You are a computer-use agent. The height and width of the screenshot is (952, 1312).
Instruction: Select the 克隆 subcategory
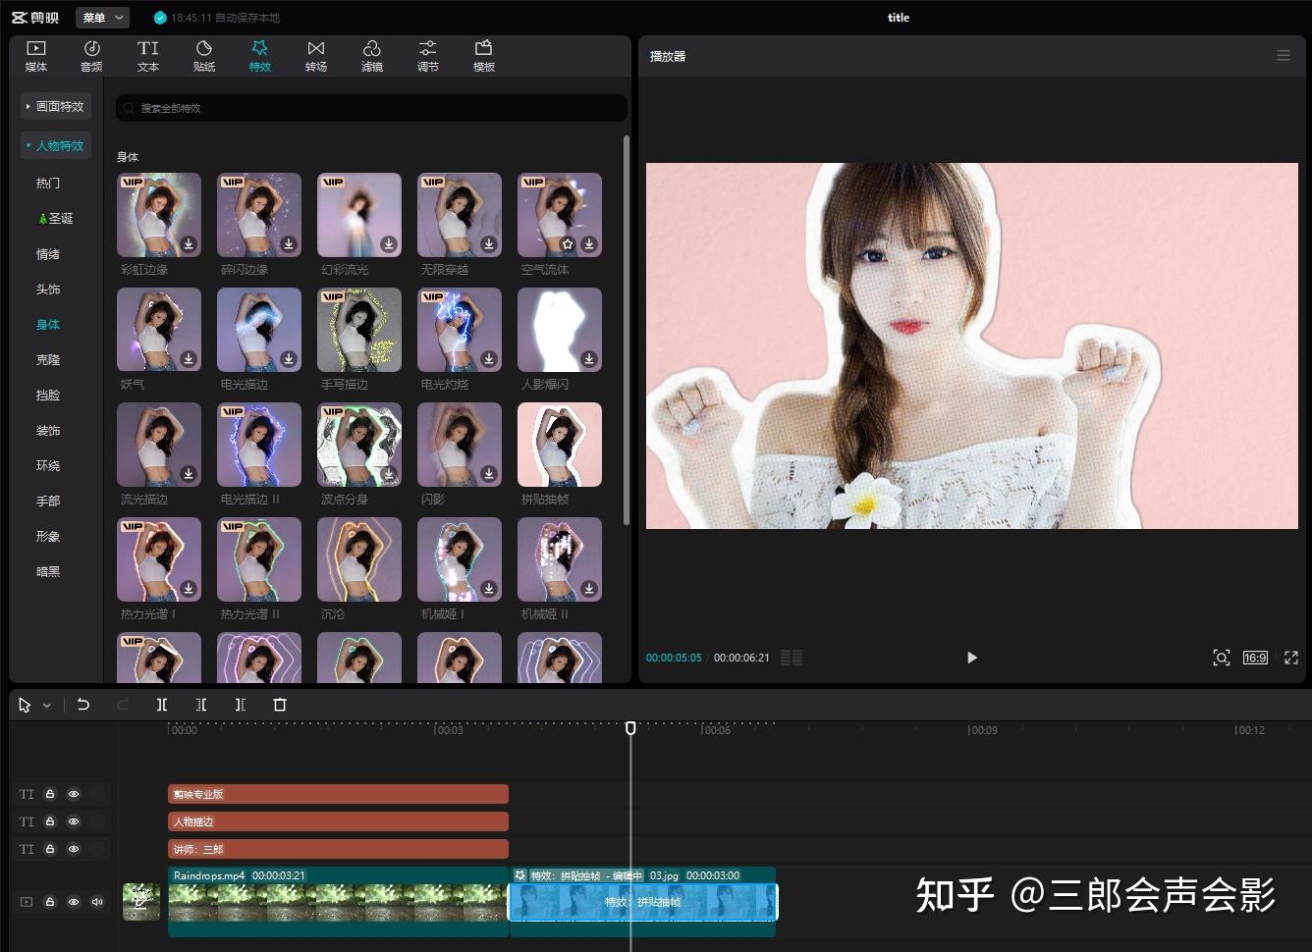(x=48, y=359)
